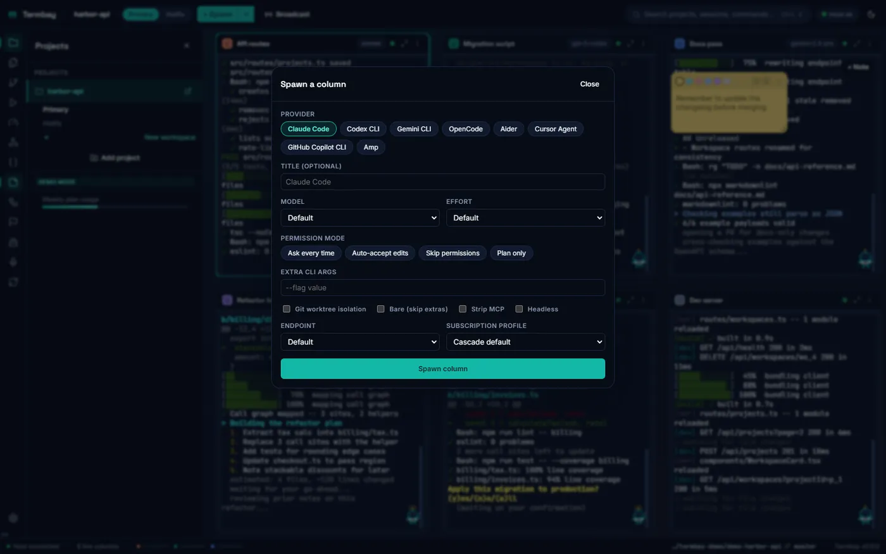Click Broadcast in the top toolbar
The width and height of the screenshot is (886, 554).
coord(287,14)
